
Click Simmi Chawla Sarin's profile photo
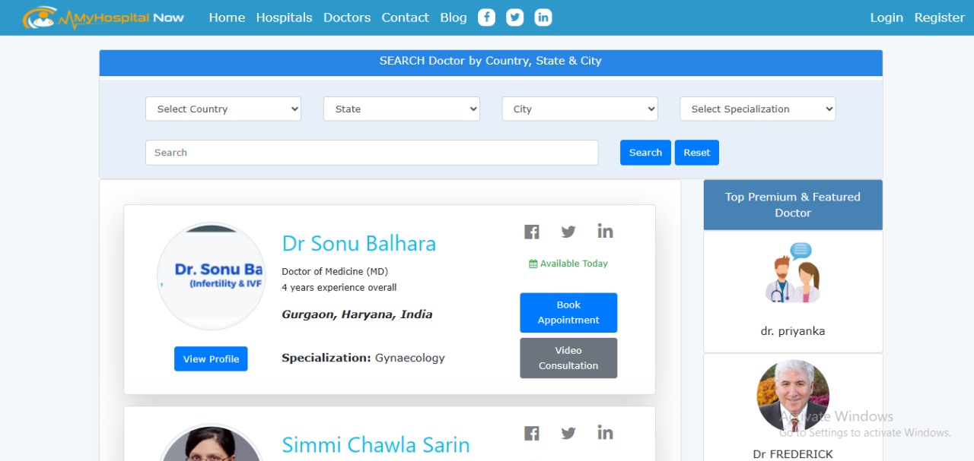[211, 443]
